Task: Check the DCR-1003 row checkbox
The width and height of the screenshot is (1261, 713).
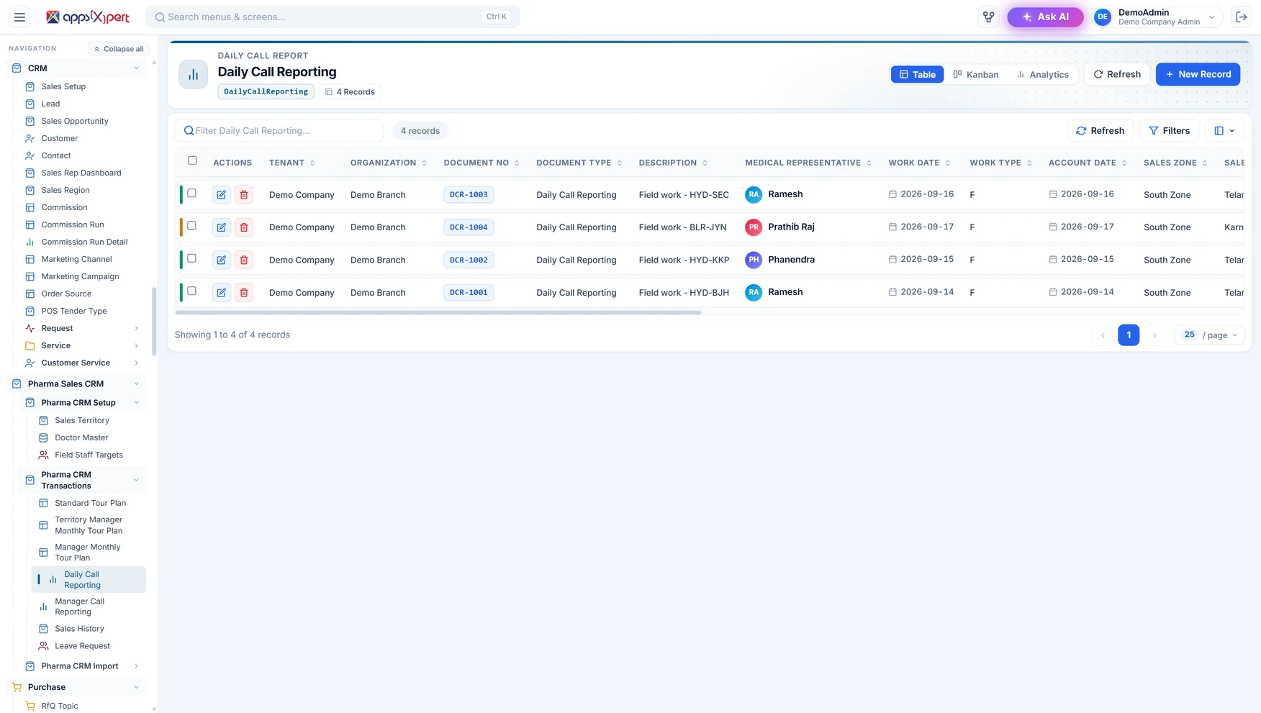Action: point(191,193)
